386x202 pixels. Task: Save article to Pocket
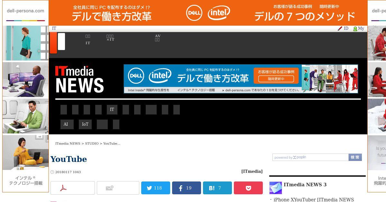248,188
